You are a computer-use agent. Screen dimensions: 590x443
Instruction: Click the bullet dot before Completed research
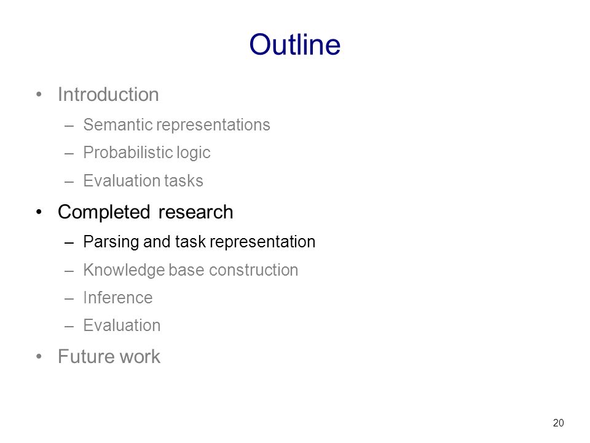point(39,212)
